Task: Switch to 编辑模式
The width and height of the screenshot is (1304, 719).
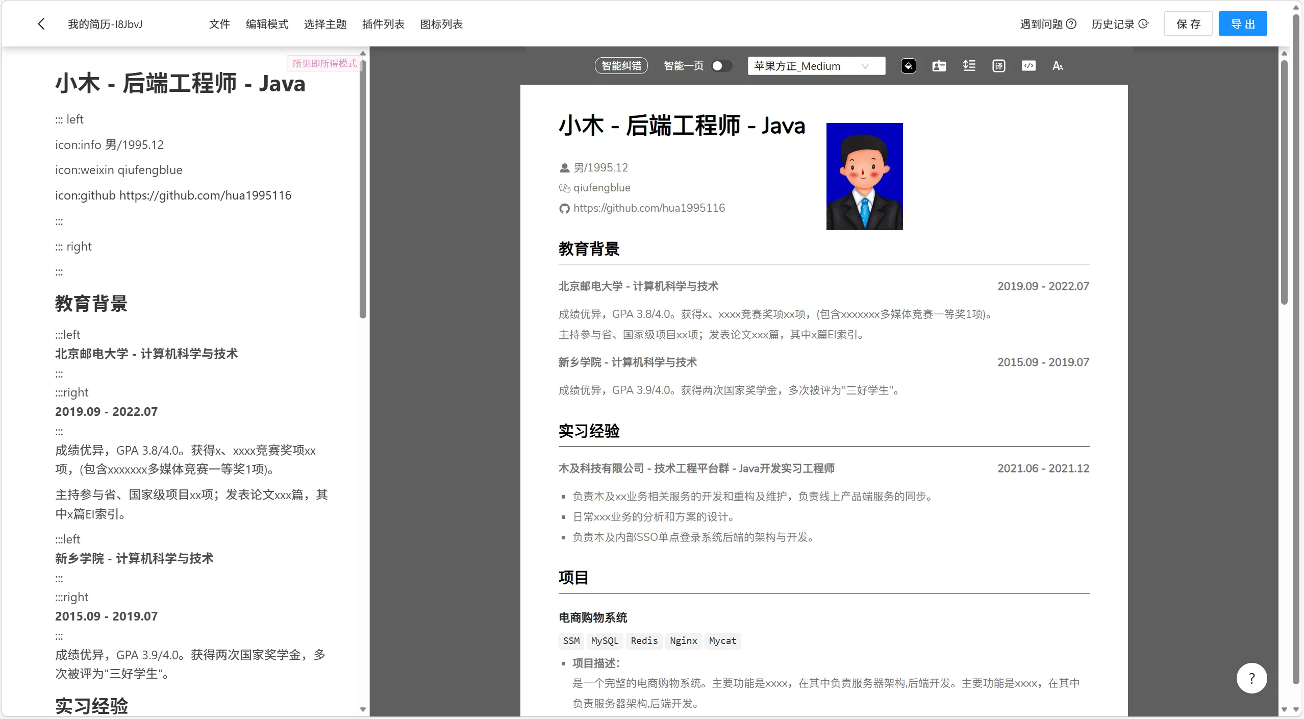Action: [266, 23]
